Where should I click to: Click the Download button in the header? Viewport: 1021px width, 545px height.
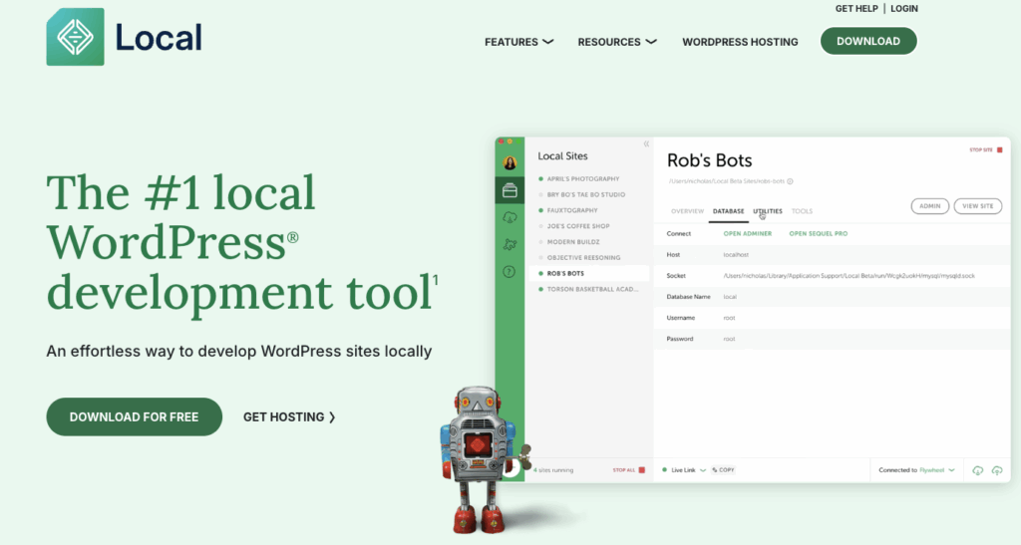pos(868,41)
